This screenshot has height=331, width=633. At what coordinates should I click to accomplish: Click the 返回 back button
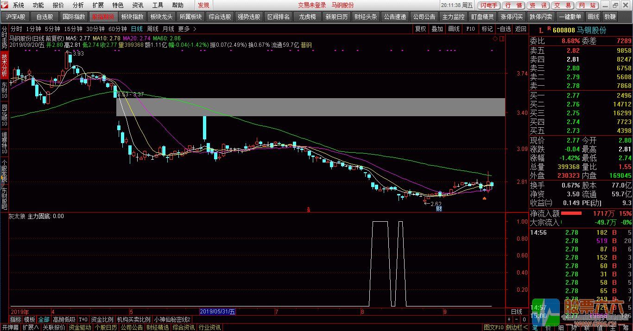(520, 29)
